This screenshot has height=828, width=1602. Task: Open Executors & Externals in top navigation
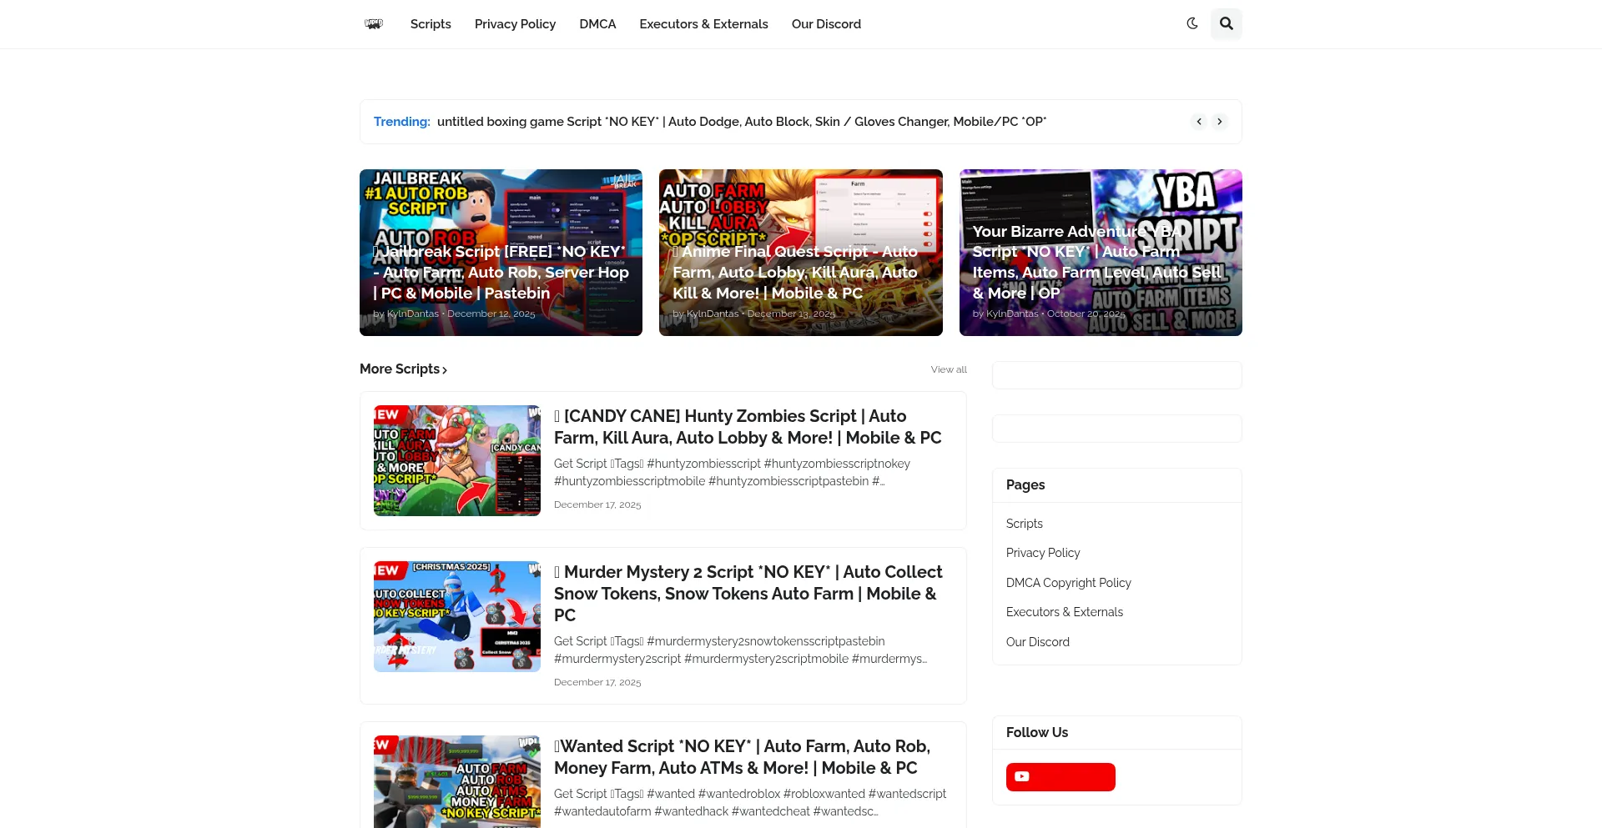[703, 24]
